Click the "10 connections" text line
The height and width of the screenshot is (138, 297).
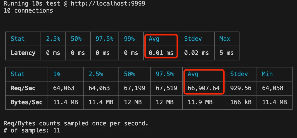pos(28,11)
